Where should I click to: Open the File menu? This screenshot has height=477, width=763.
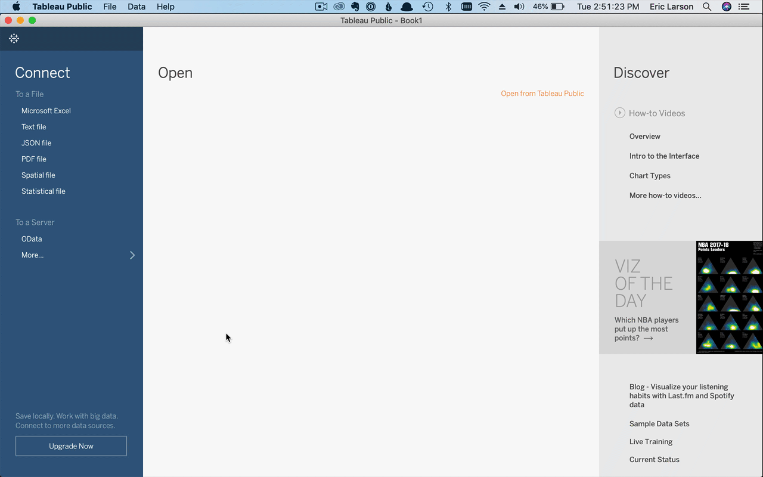coord(110,7)
